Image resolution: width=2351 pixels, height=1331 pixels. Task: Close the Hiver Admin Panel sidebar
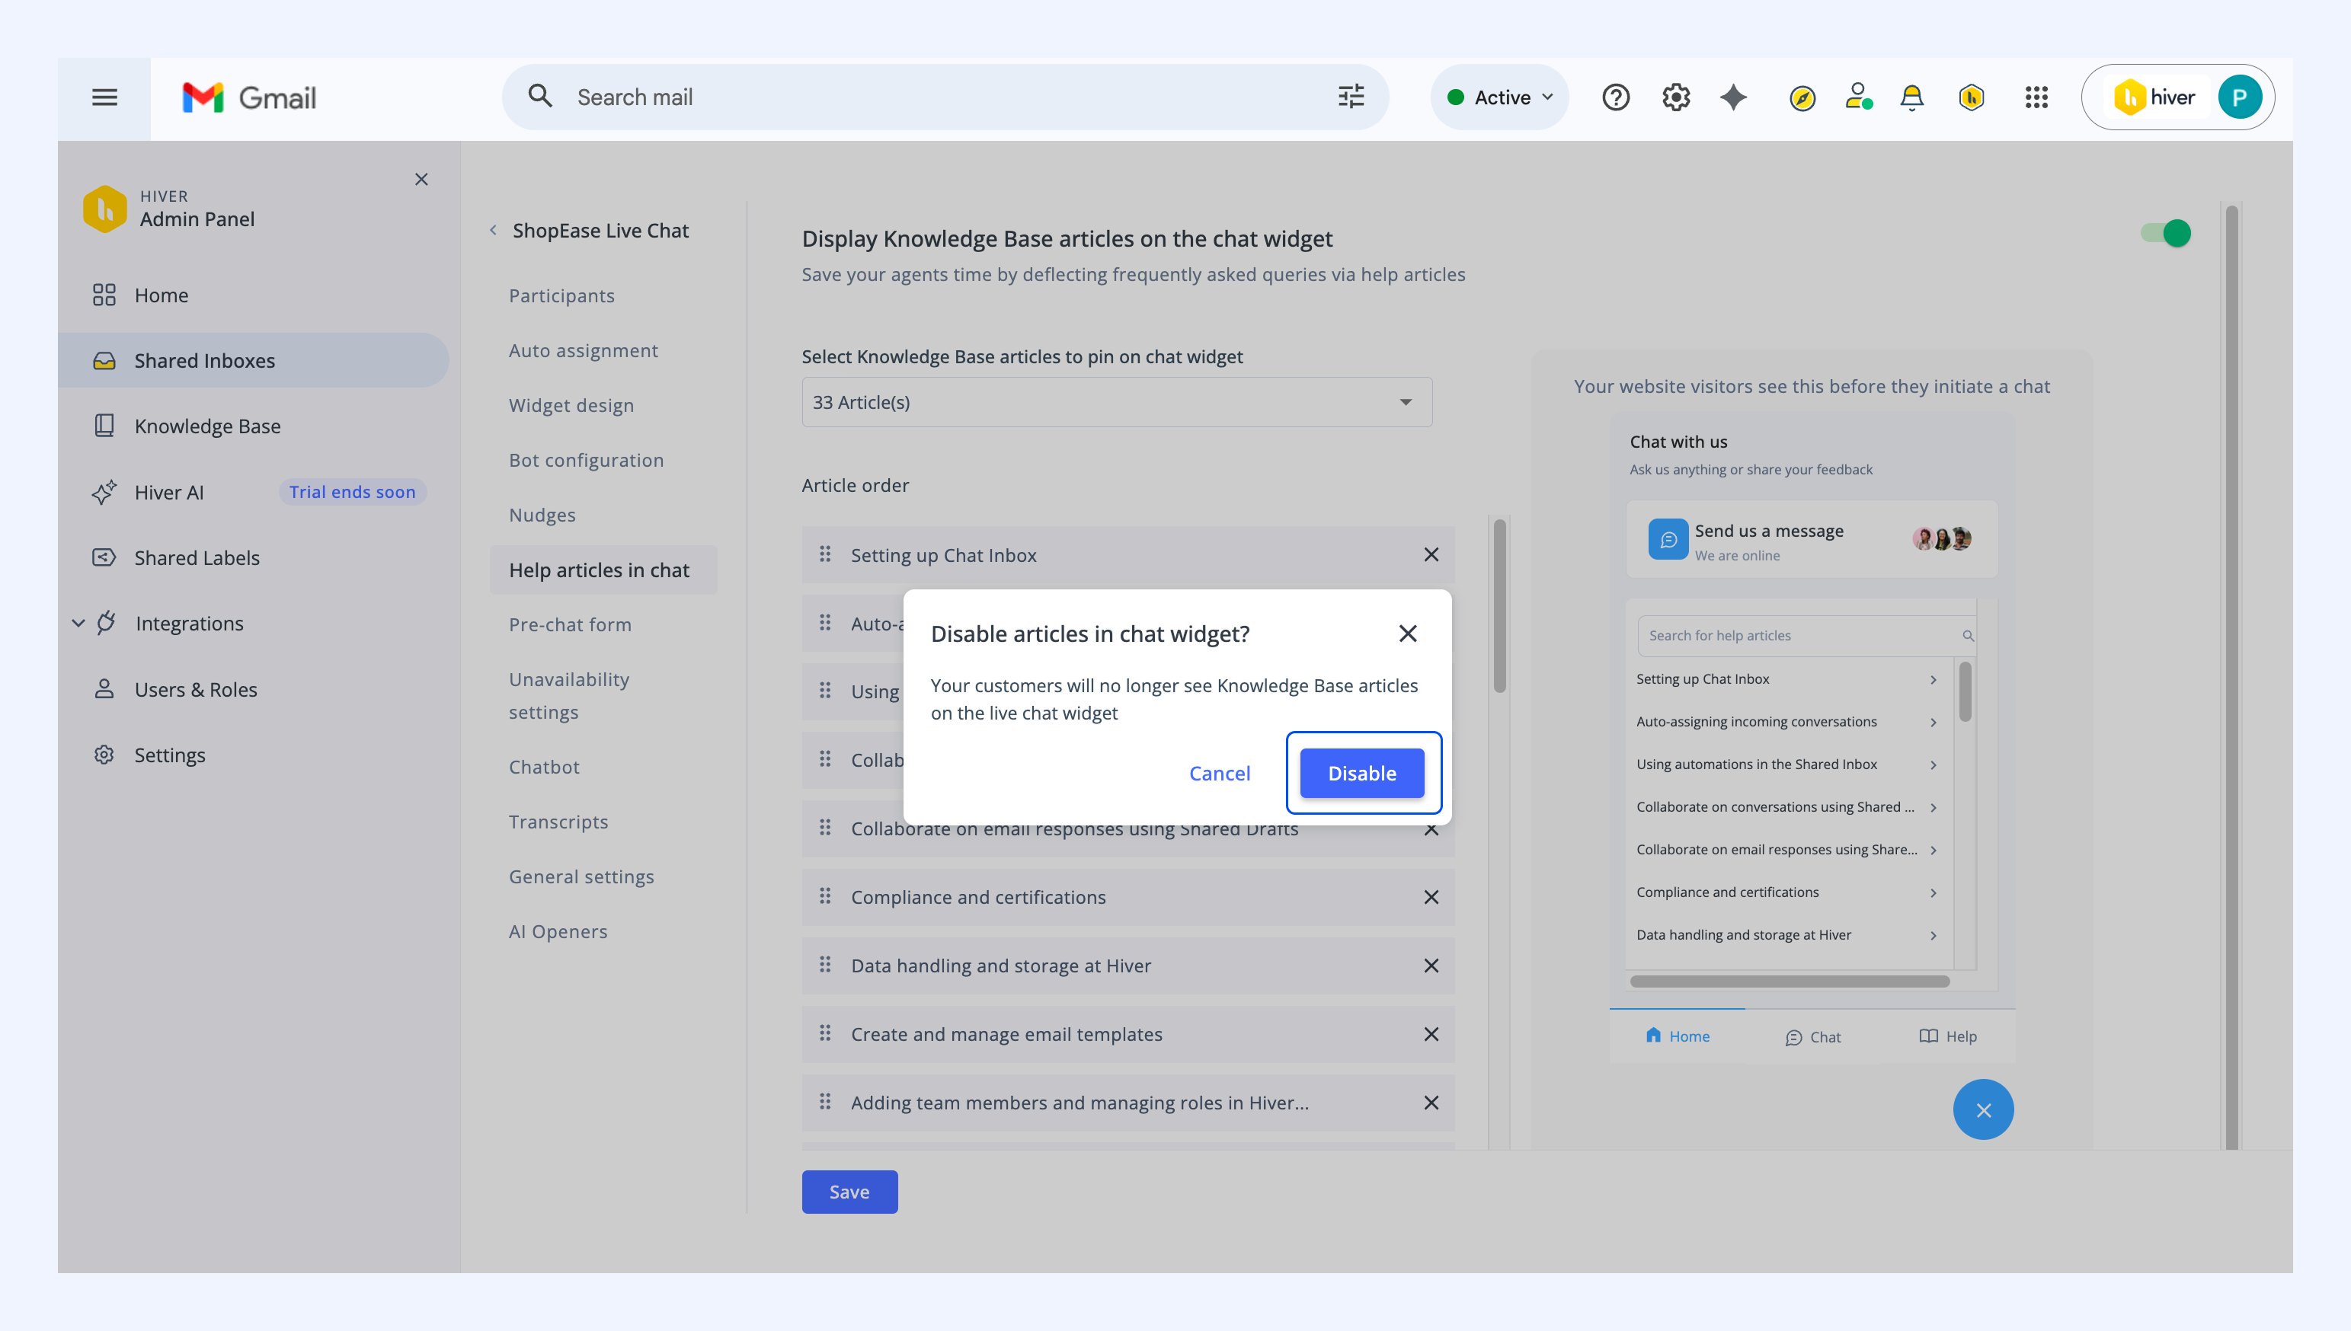click(x=421, y=179)
